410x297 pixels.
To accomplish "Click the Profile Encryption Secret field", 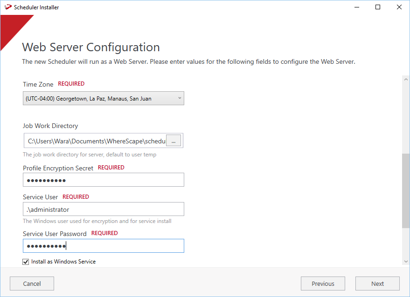I will click(x=104, y=180).
